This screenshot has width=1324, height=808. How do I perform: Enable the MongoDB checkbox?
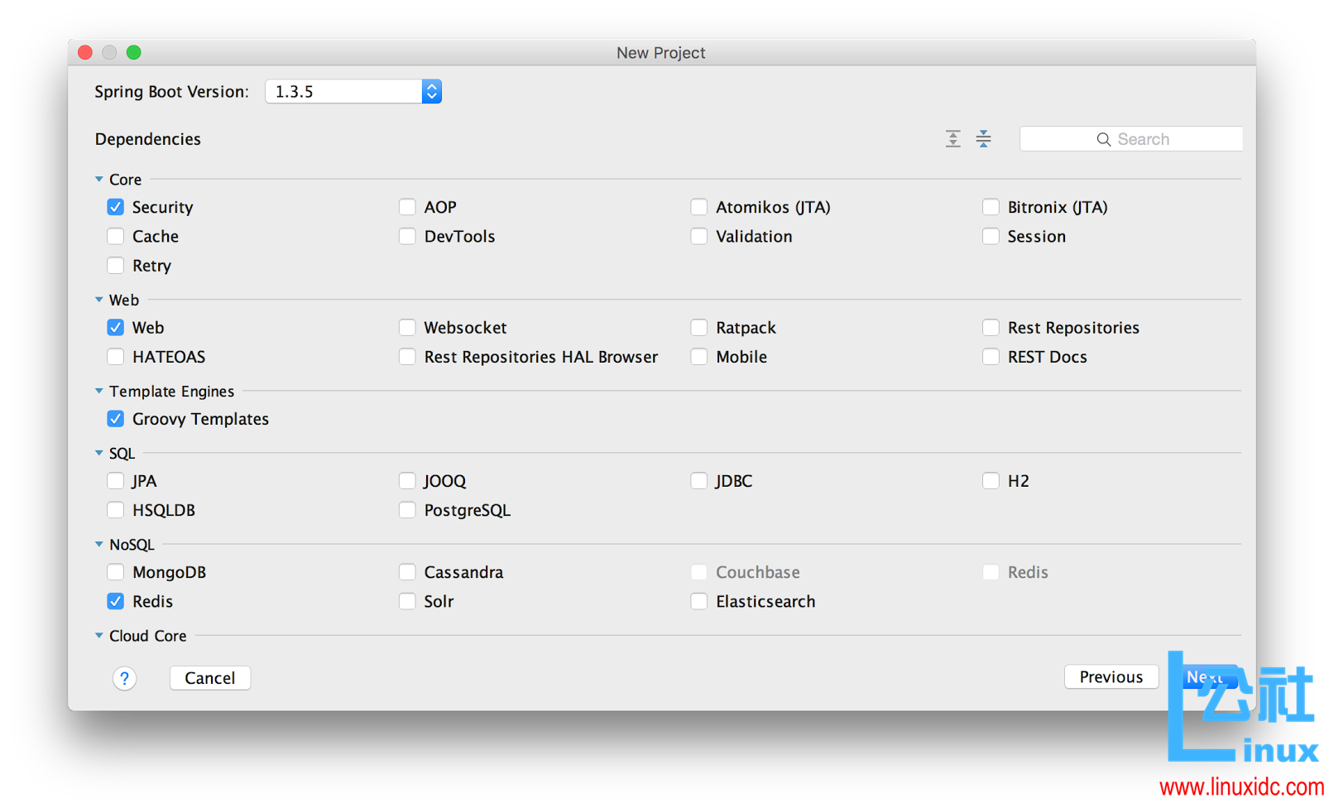(x=116, y=573)
